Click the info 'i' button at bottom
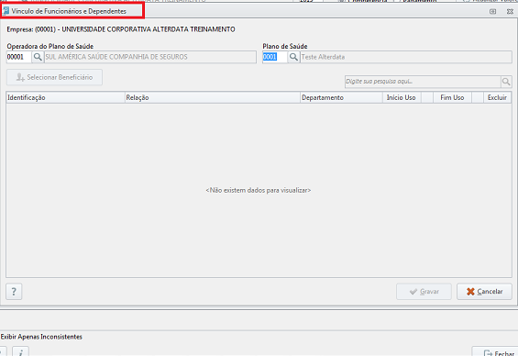Viewport: 518px width, 356px height. [20, 352]
